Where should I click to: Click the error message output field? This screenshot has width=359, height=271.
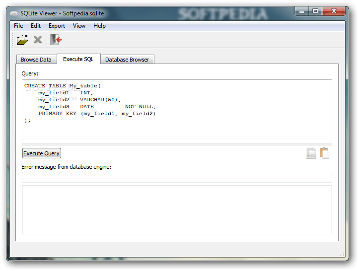coord(177,178)
